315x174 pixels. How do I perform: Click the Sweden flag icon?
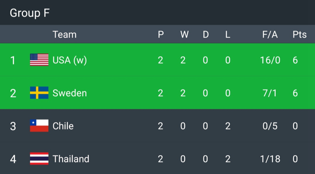39,93
